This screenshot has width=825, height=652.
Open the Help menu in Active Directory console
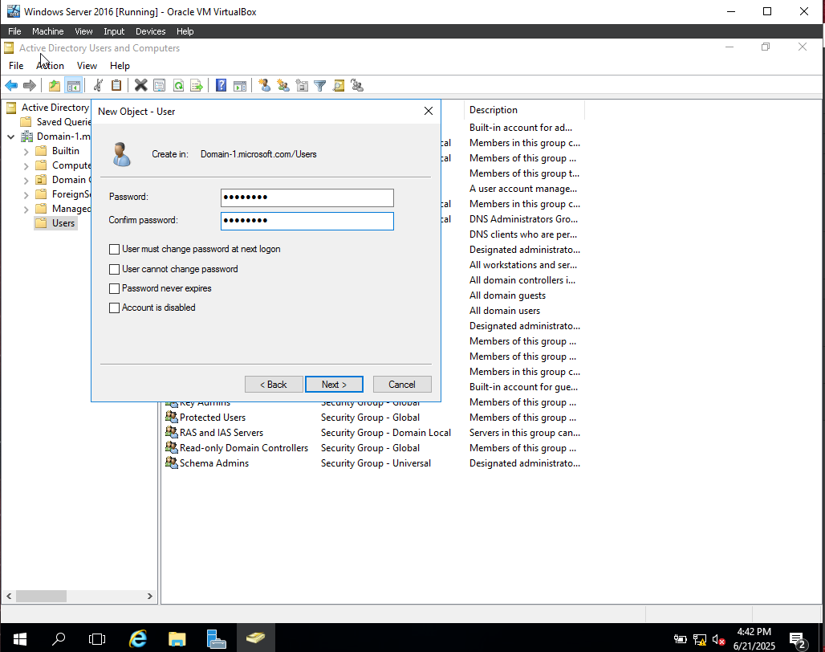click(120, 66)
